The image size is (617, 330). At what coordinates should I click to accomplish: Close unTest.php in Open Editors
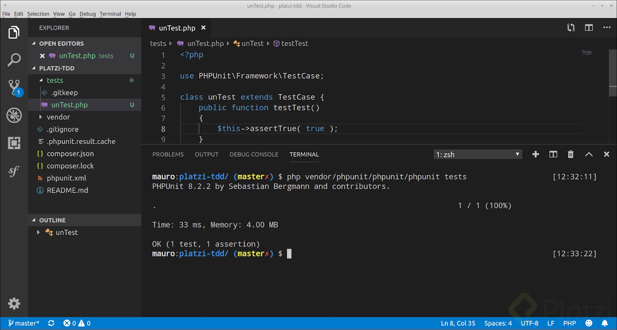coord(42,56)
